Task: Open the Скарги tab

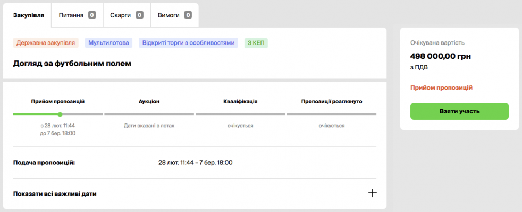Action: 127,15
